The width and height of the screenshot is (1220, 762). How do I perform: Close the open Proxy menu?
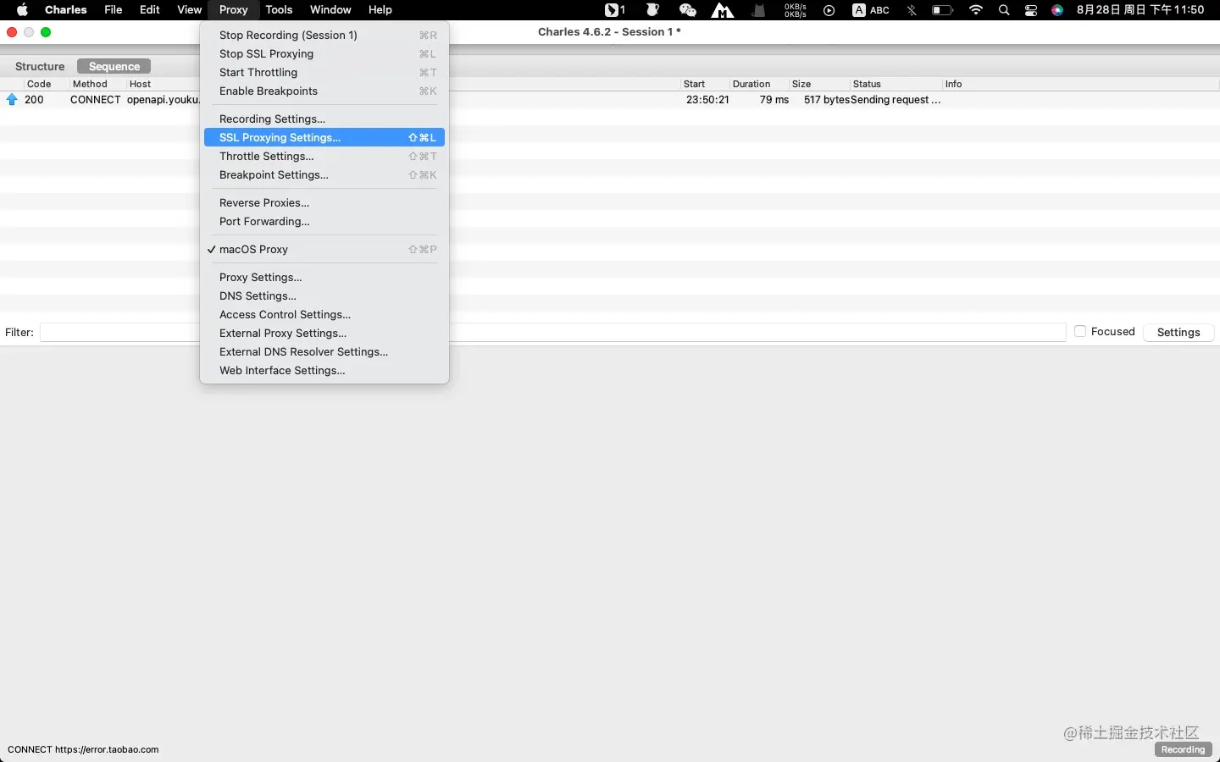pos(233,10)
